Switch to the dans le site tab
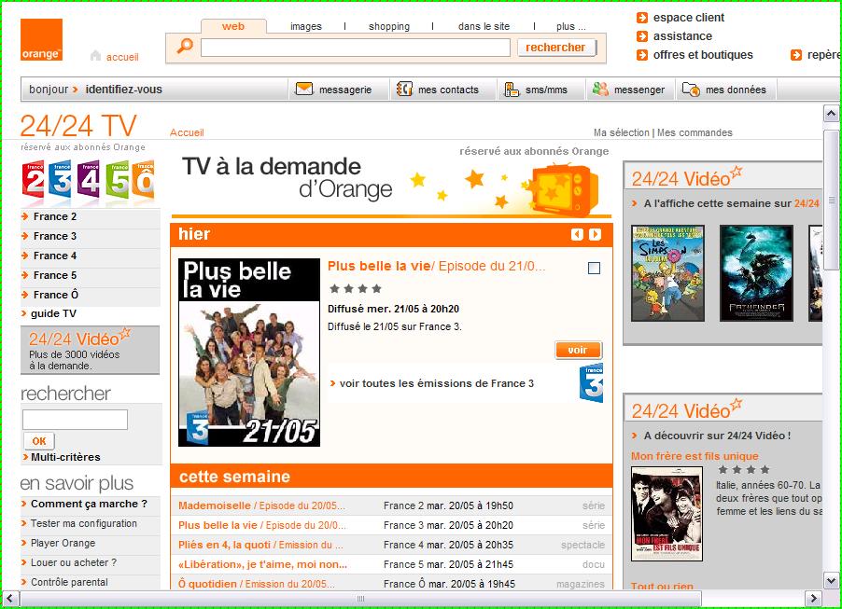This screenshot has width=842, height=609. click(x=484, y=26)
